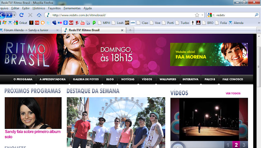Screen dimensions: 261x148
Task: Reload the page with the refresh icon
Action: 21,15
